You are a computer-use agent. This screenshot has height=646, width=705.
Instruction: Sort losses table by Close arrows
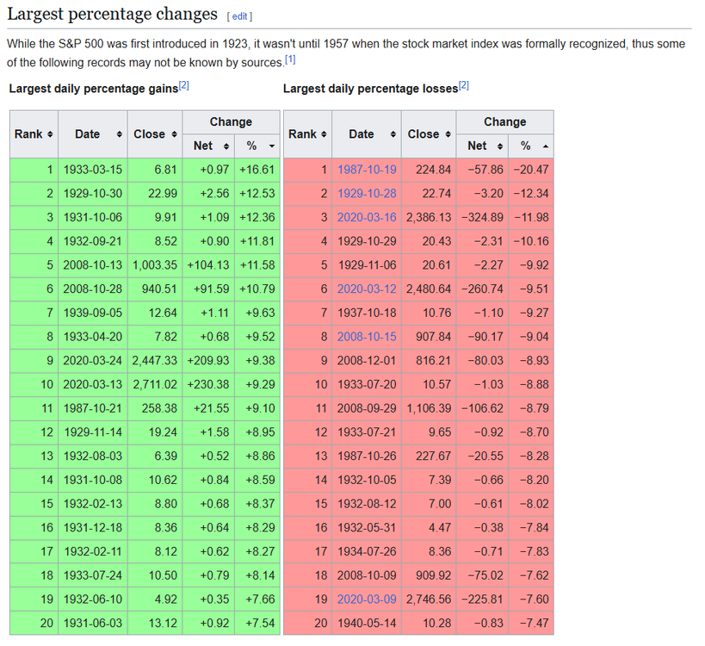(x=448, y=134)
